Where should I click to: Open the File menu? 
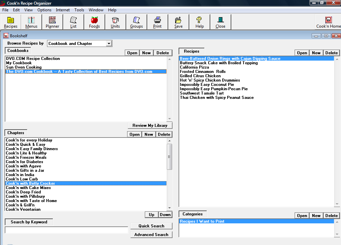coord(5,10)
